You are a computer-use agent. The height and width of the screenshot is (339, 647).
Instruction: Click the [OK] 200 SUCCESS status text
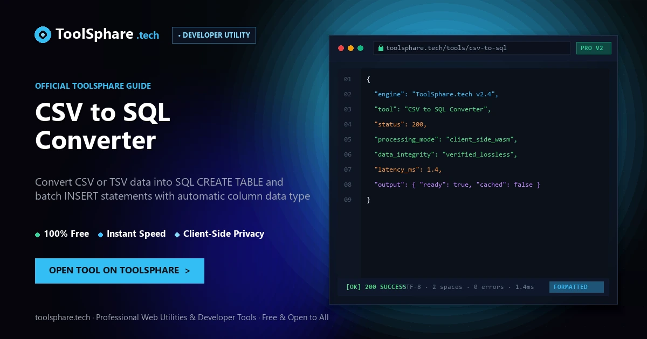pos(376,287)
